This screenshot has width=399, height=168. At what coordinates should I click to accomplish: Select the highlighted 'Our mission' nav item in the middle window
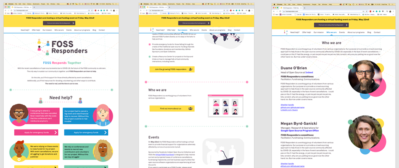click(182, 30)
